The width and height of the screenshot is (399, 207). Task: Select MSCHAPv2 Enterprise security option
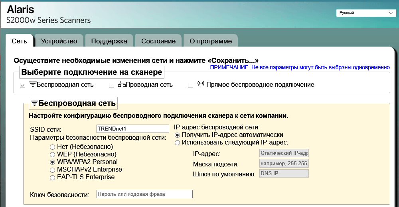pos(52,170)
